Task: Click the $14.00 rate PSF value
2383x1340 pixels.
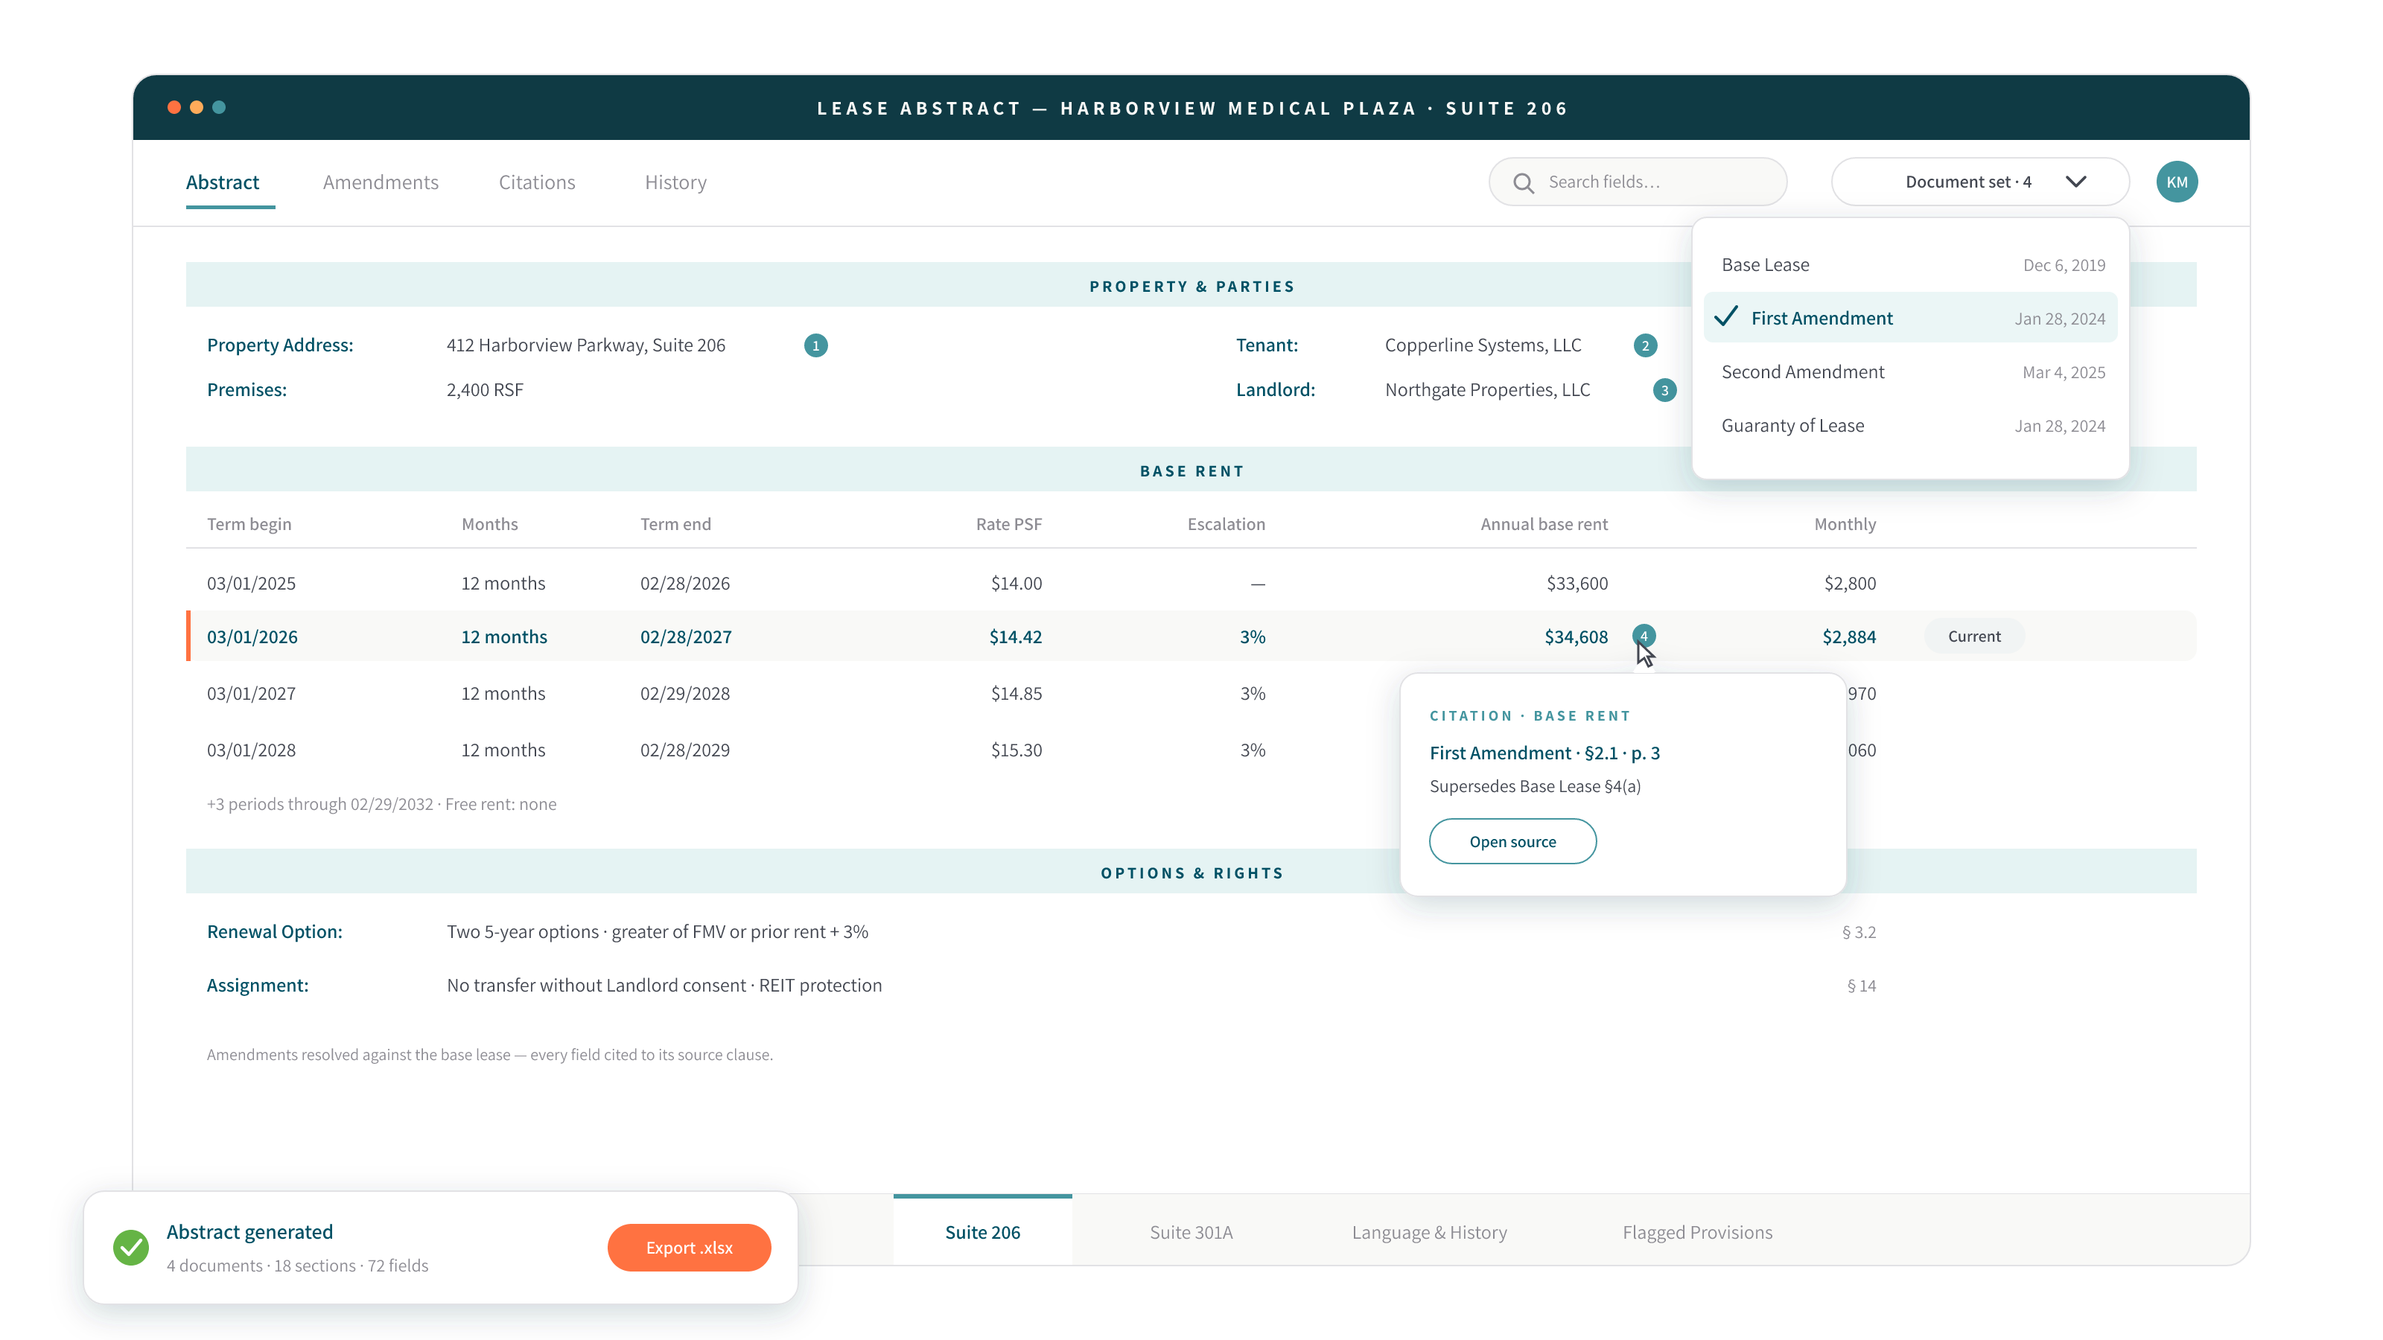Action: [1016, 584]
